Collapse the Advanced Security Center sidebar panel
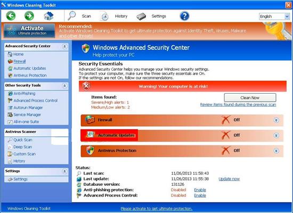This screenshot has height=213, width=293. click(64, 46)
